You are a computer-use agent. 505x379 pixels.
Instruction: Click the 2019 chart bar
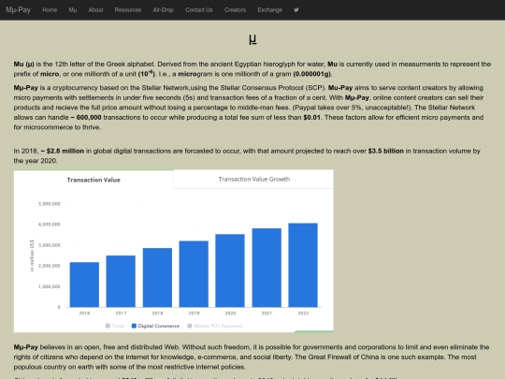coord(194,274)
